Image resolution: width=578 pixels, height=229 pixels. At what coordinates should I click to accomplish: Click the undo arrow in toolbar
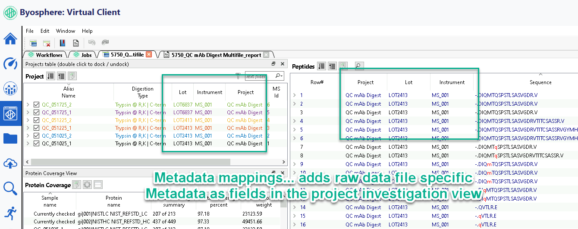pos(91,43)
